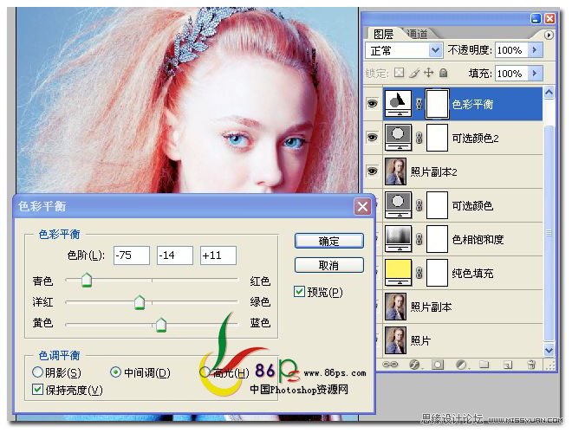
Task: Toggle the 保持亮度(V) checkbox
Action: [x=37, y=390]
